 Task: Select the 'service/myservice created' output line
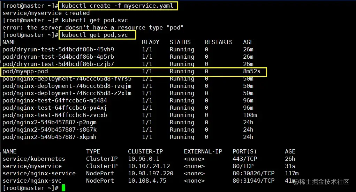click(x=46, y=13)
